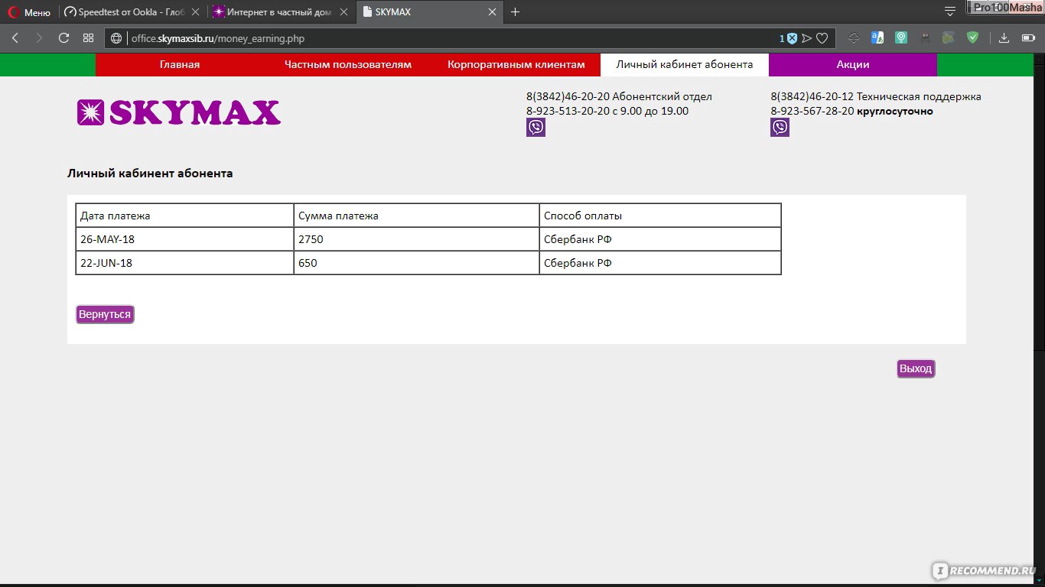Image resolution: width=1045 pixels, height=587 pixels.
Task: Open the cloud download extension icon
Action: coord(854,37)
